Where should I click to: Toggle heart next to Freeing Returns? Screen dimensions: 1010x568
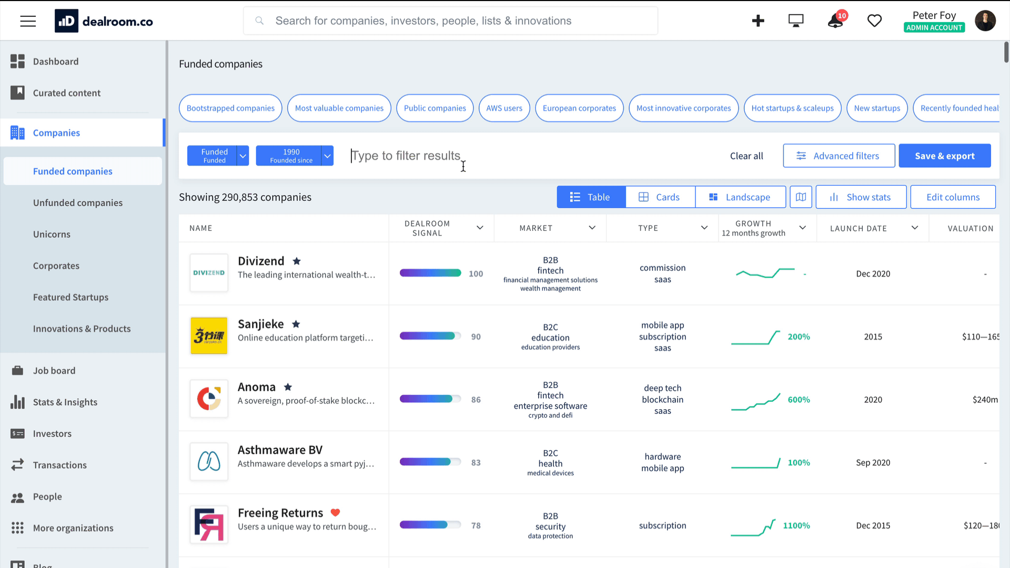(x=335, y=513)
